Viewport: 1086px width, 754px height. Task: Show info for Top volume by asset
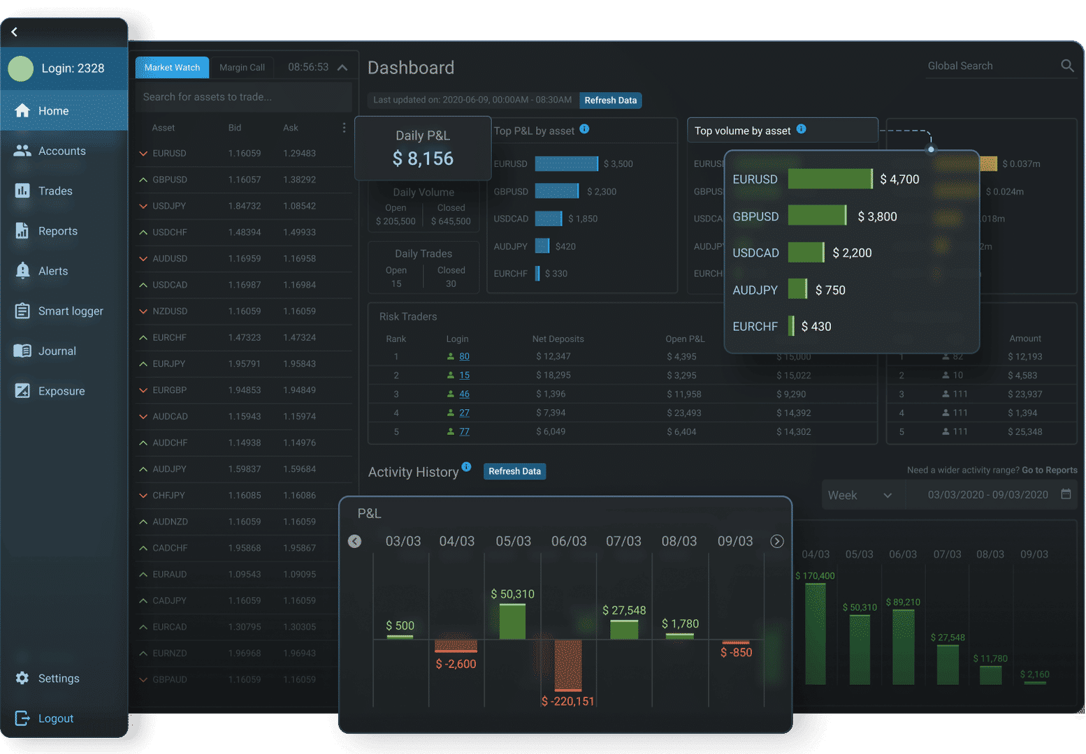(802, 129)
